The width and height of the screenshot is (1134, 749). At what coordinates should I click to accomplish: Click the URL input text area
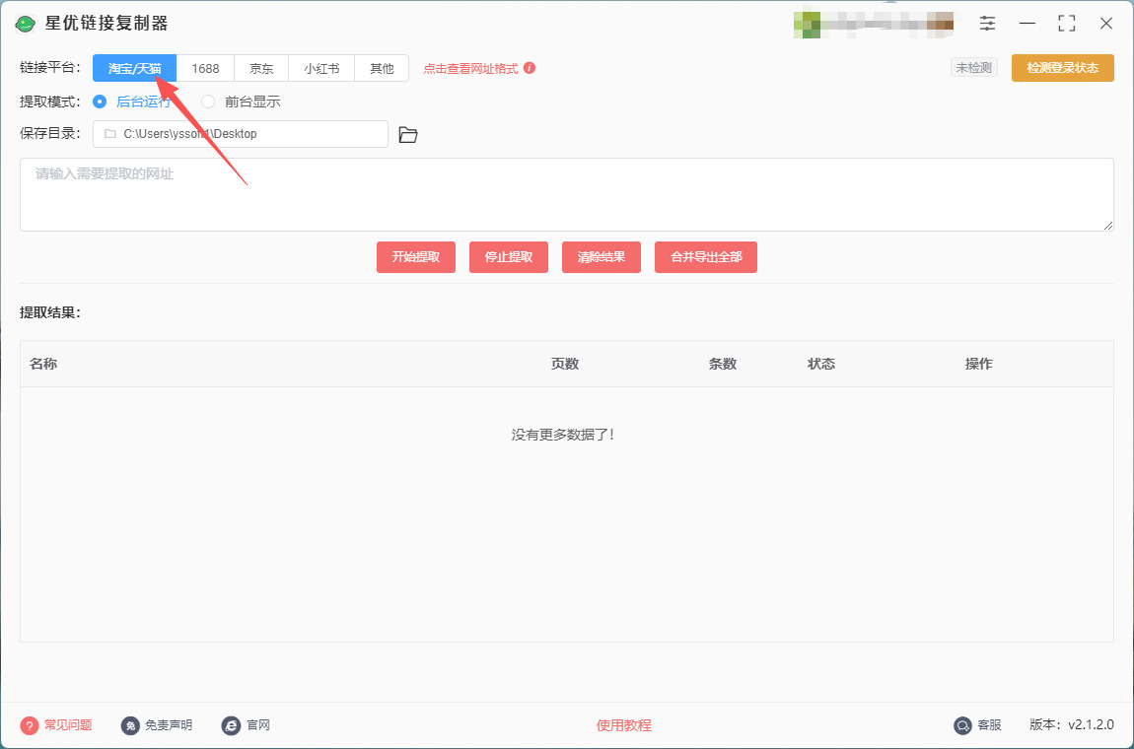pyautogui.click(x=566, y=194)
